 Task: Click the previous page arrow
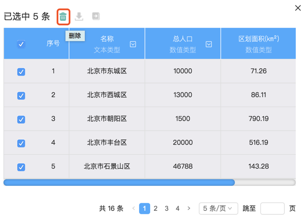(x=134, y=208)
